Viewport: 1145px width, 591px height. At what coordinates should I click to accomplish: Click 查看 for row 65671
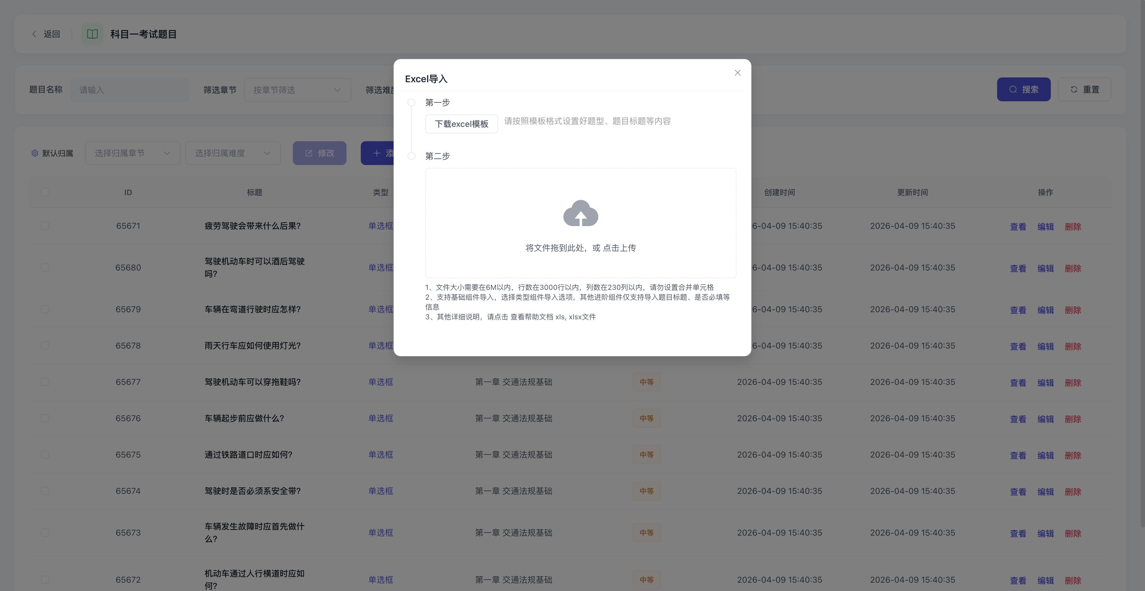tap(1018, 226)
